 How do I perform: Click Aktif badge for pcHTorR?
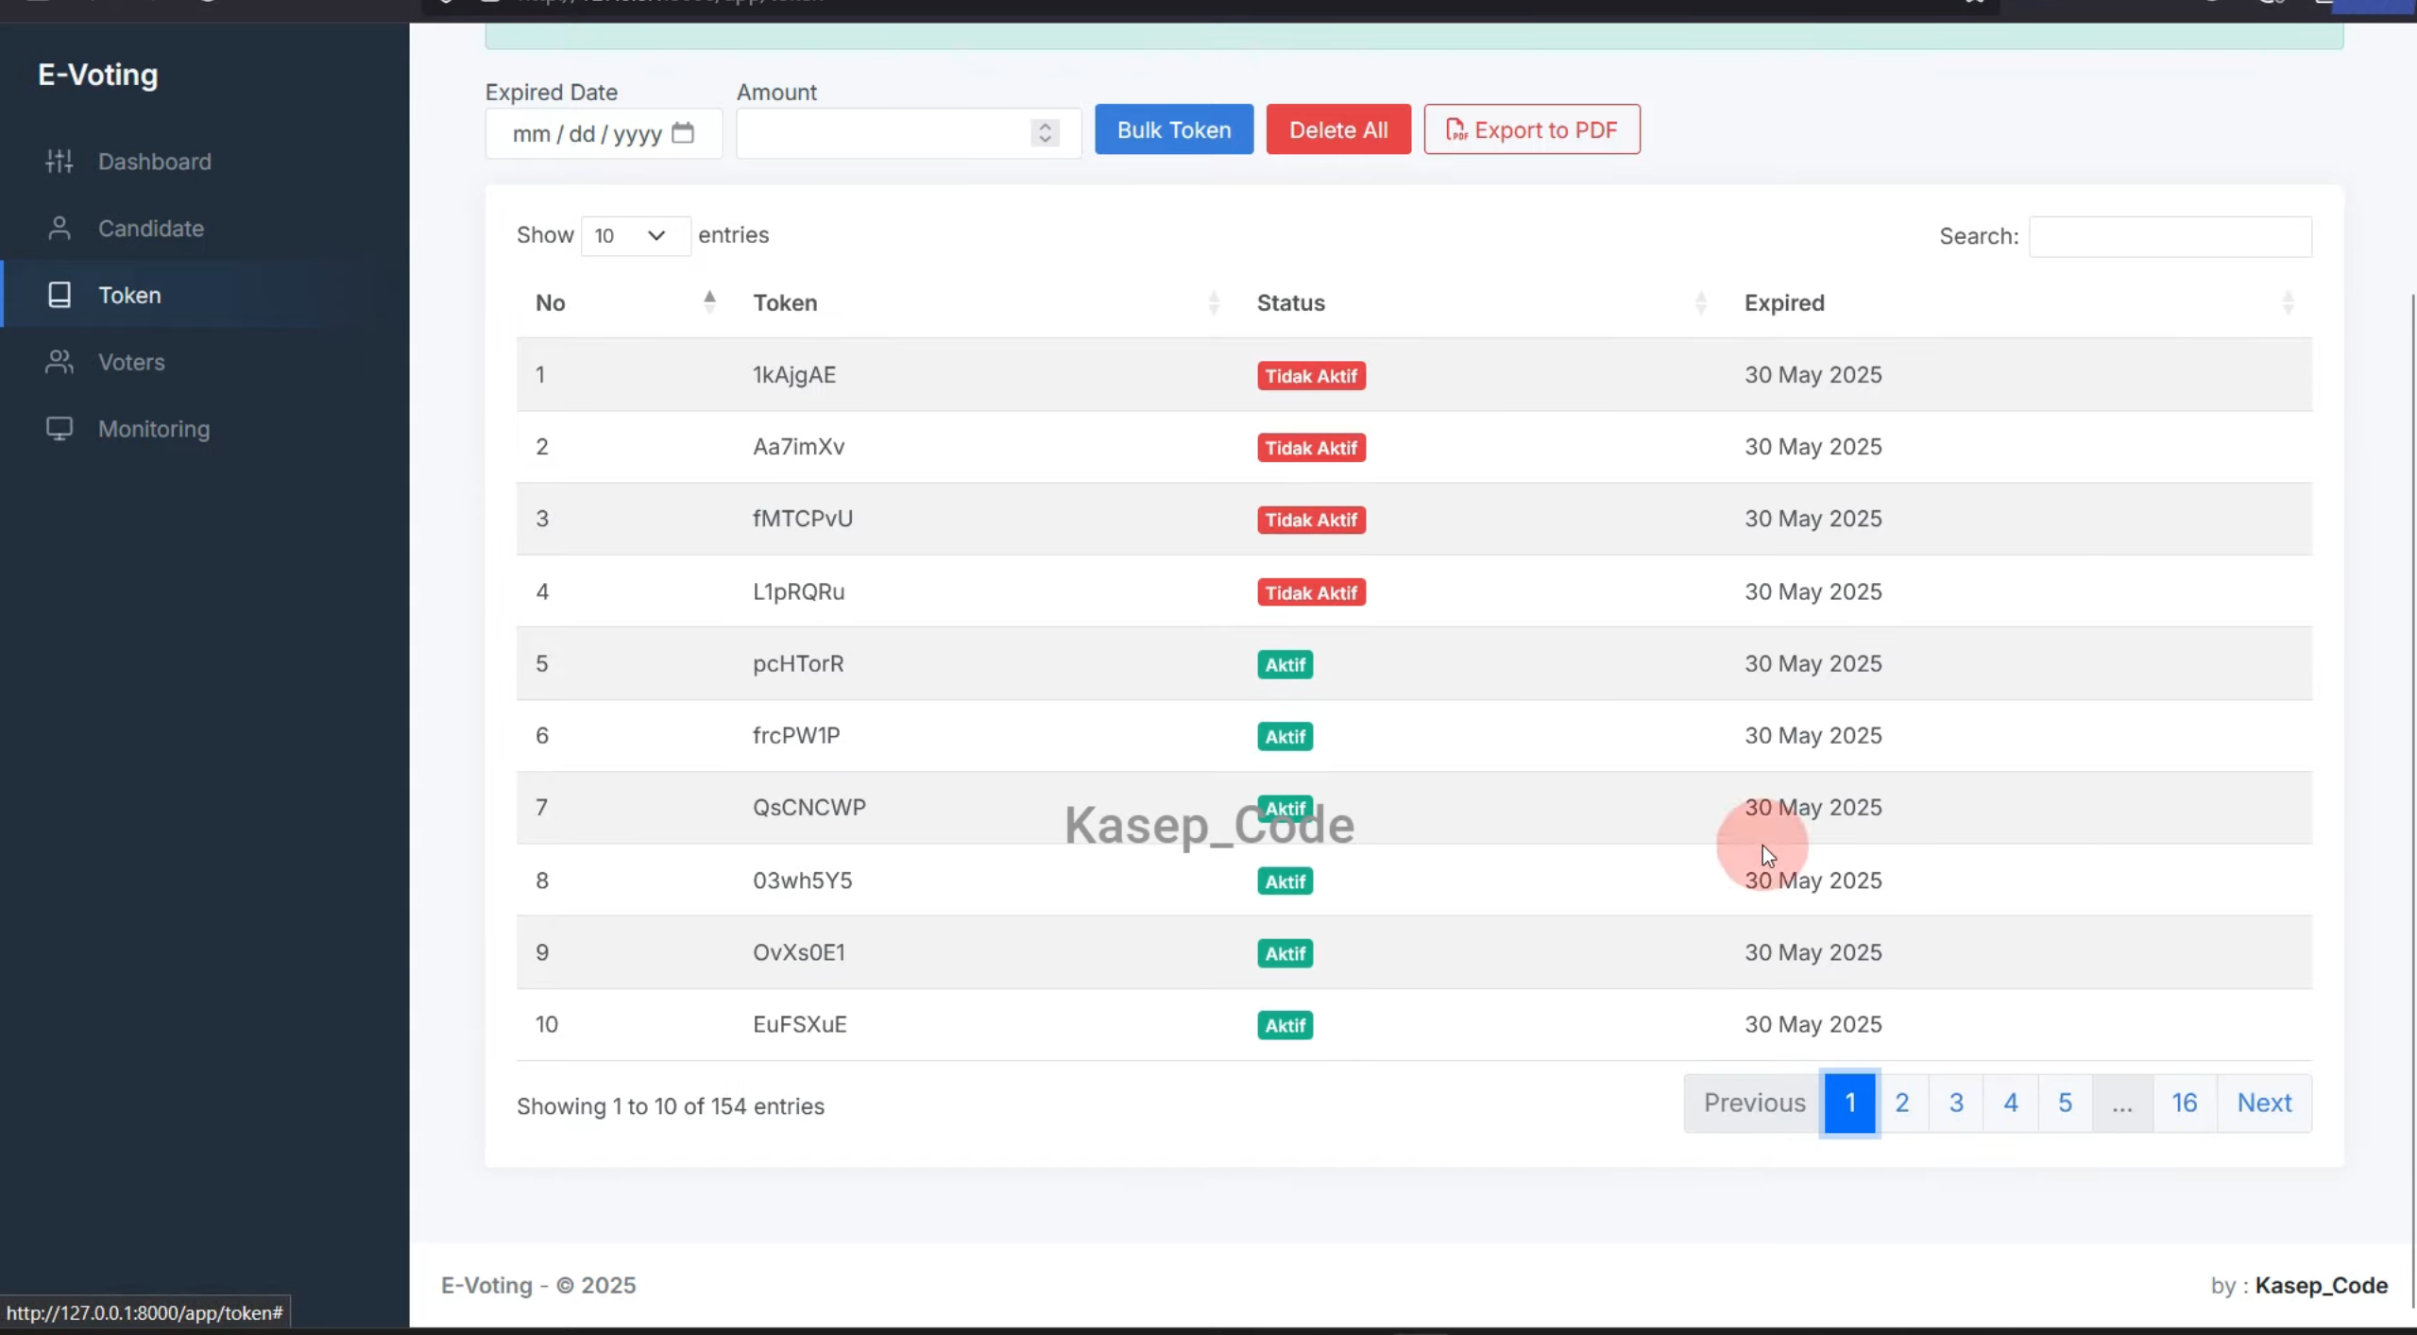pos(1285,664)
